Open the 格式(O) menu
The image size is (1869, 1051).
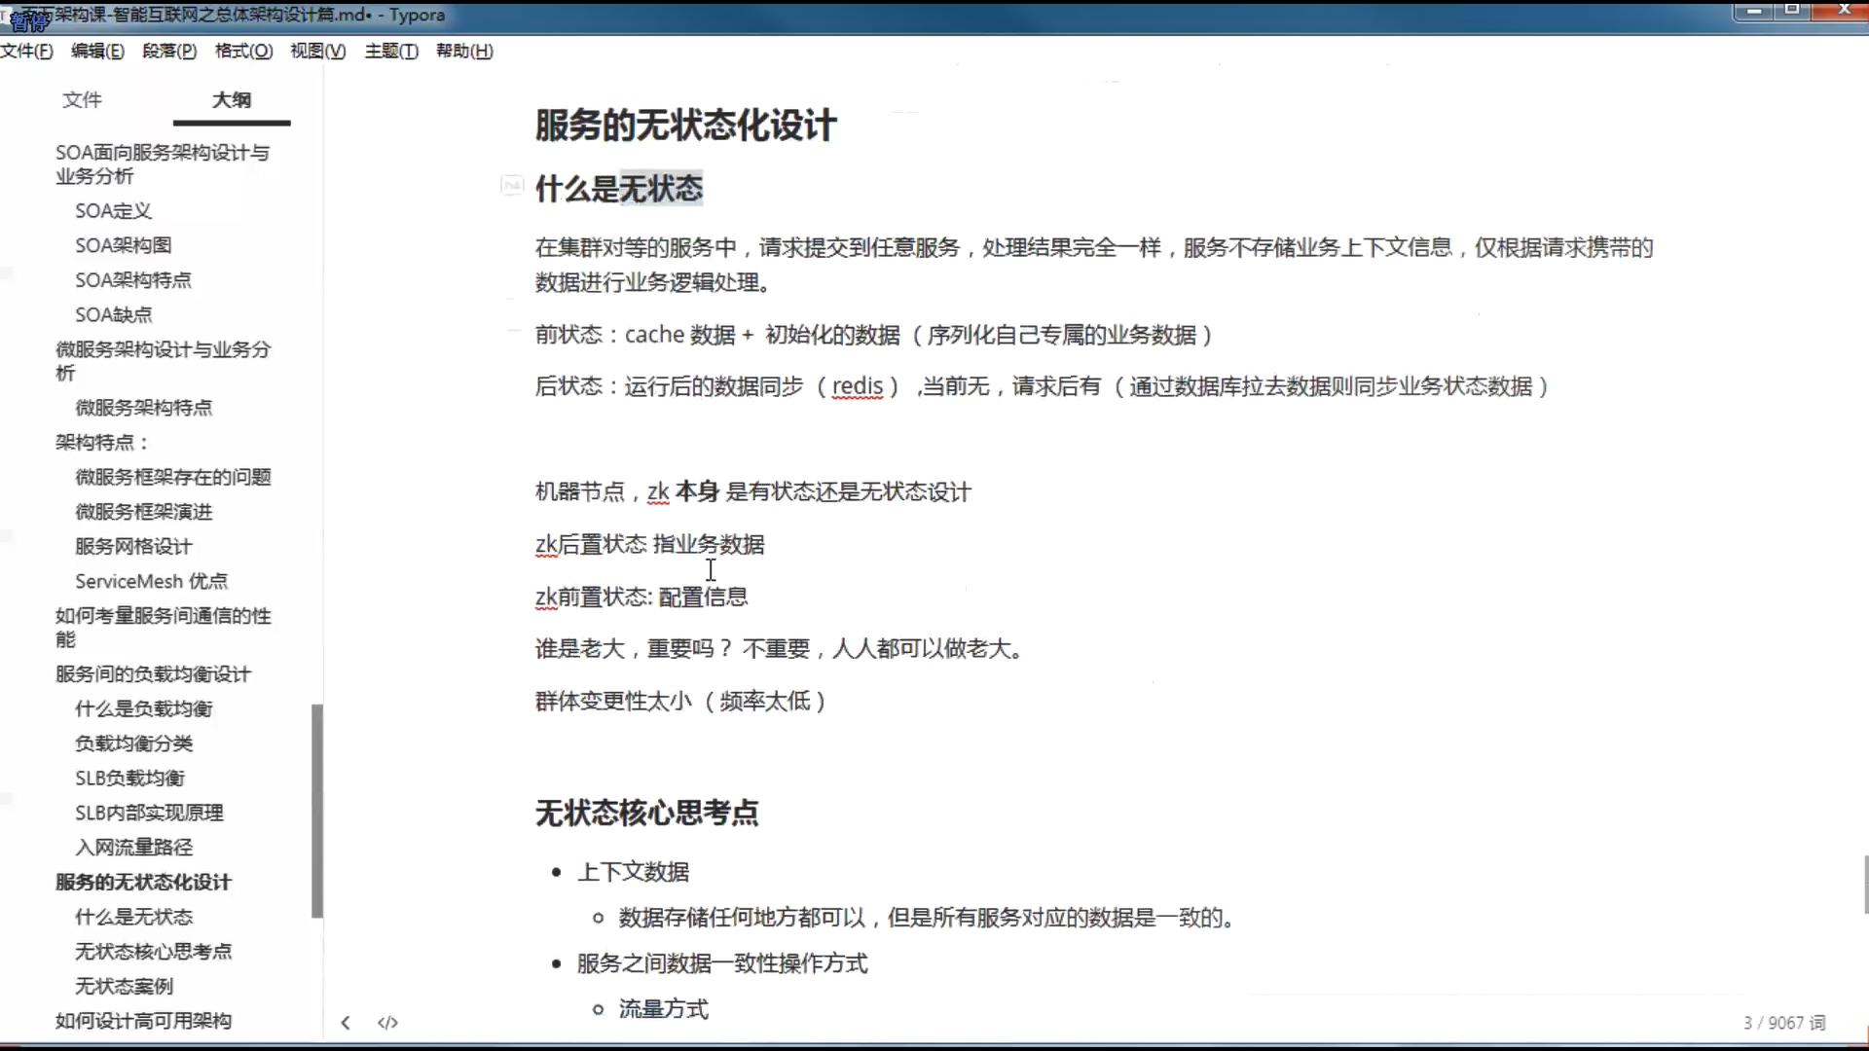[243, 51]
